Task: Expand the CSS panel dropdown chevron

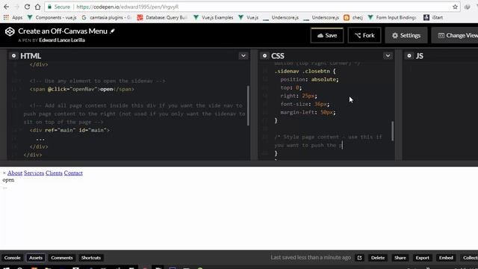Action: [x=388, y=56]
